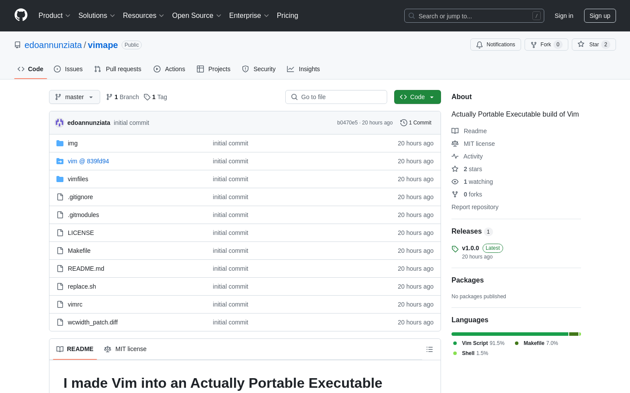This screenshot has height=393, width=630.
Task: Click the .gitignore file icon
Action: [x=60, y=197]
